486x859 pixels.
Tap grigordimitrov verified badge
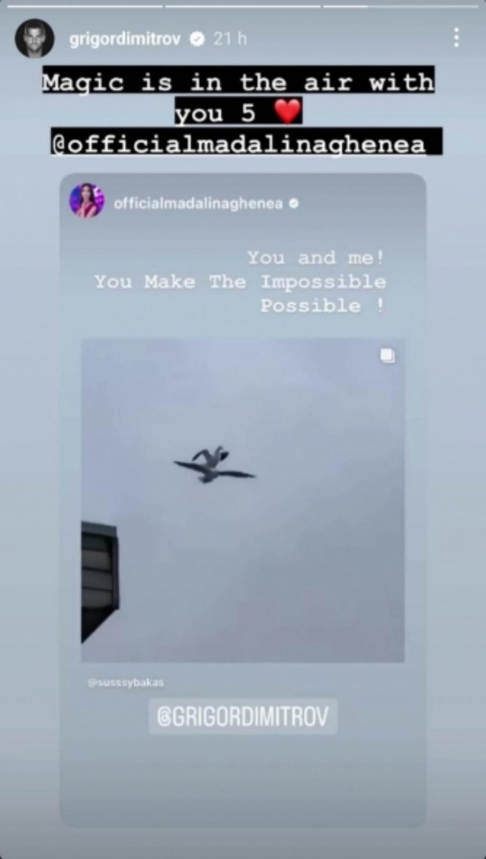click(x=198, y=39)
